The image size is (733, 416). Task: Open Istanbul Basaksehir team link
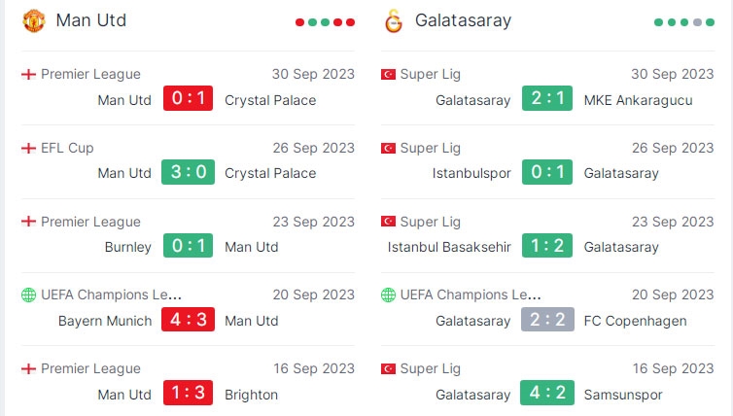click(449, 247)
